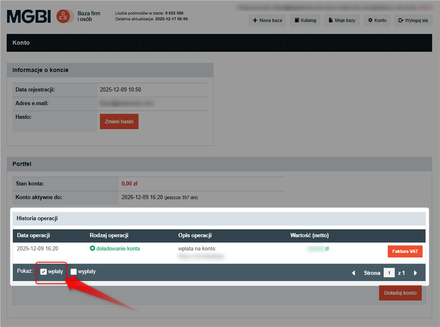
Task: Click the gear icon on Konto button
Action: pos(370,20)
